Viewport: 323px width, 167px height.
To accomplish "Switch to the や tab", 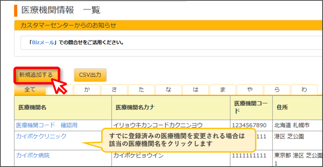I will 250,90.
